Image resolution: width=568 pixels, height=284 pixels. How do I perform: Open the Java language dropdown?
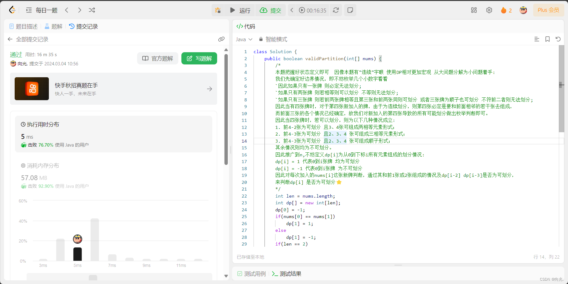pos(244,39)
